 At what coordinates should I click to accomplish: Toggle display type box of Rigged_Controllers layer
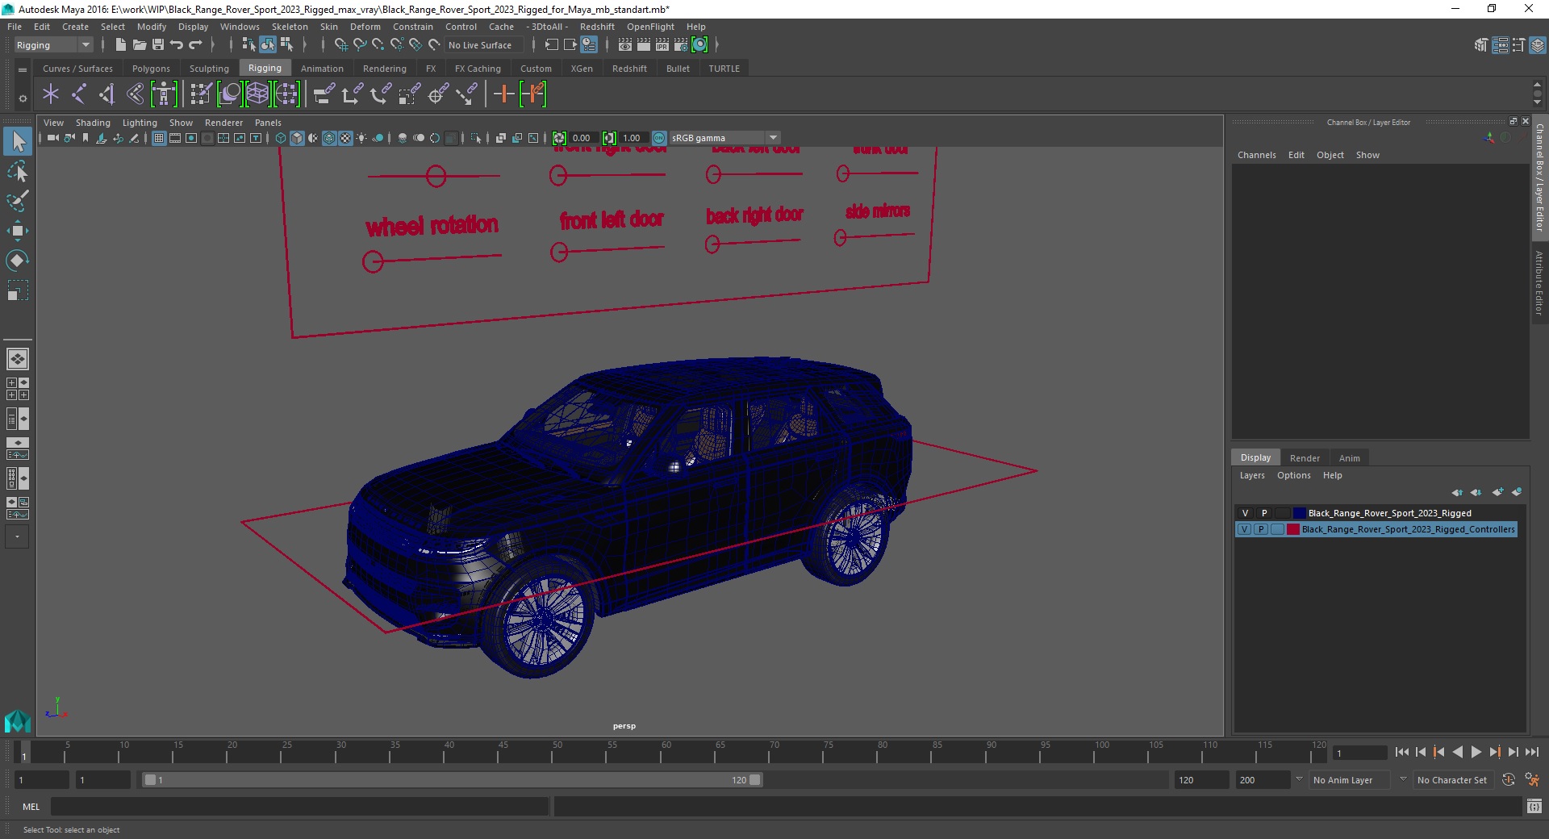(1277, 529)
